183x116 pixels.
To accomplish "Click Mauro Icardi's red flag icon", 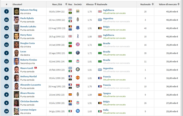I will 35,68.
